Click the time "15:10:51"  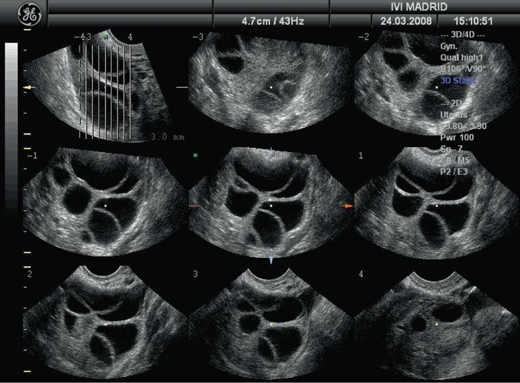(x=473, y=22)
